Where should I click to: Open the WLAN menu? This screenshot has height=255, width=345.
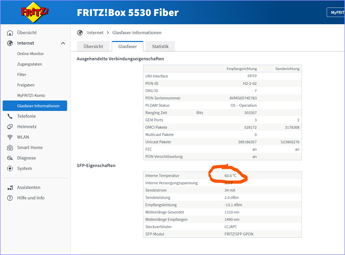23,137
